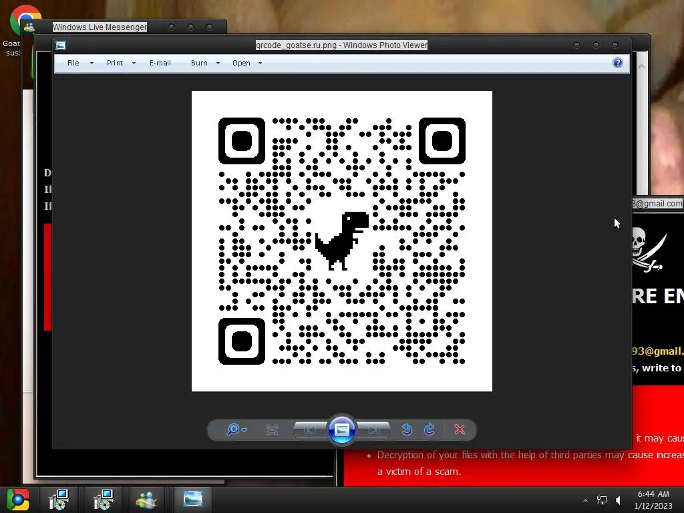Screen dimensions: 684x513
Task: Click the E-mail menu item
Action: point(160,63)
